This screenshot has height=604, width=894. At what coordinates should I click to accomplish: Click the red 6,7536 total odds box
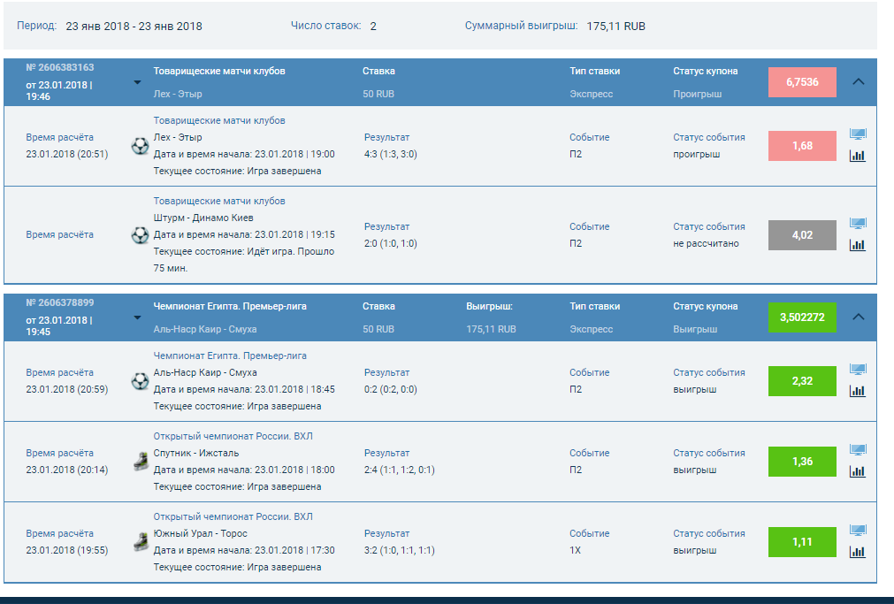pyautogui.click(x=802, y=82)
